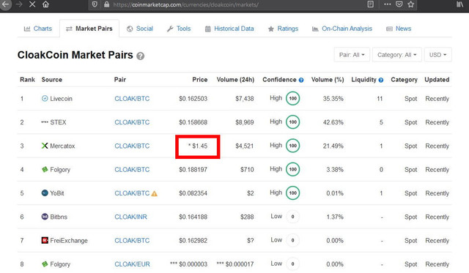This screenshot has height=273, width=469.
Task: Click the FreiExchange logo
Action: [x=45, y=240]
